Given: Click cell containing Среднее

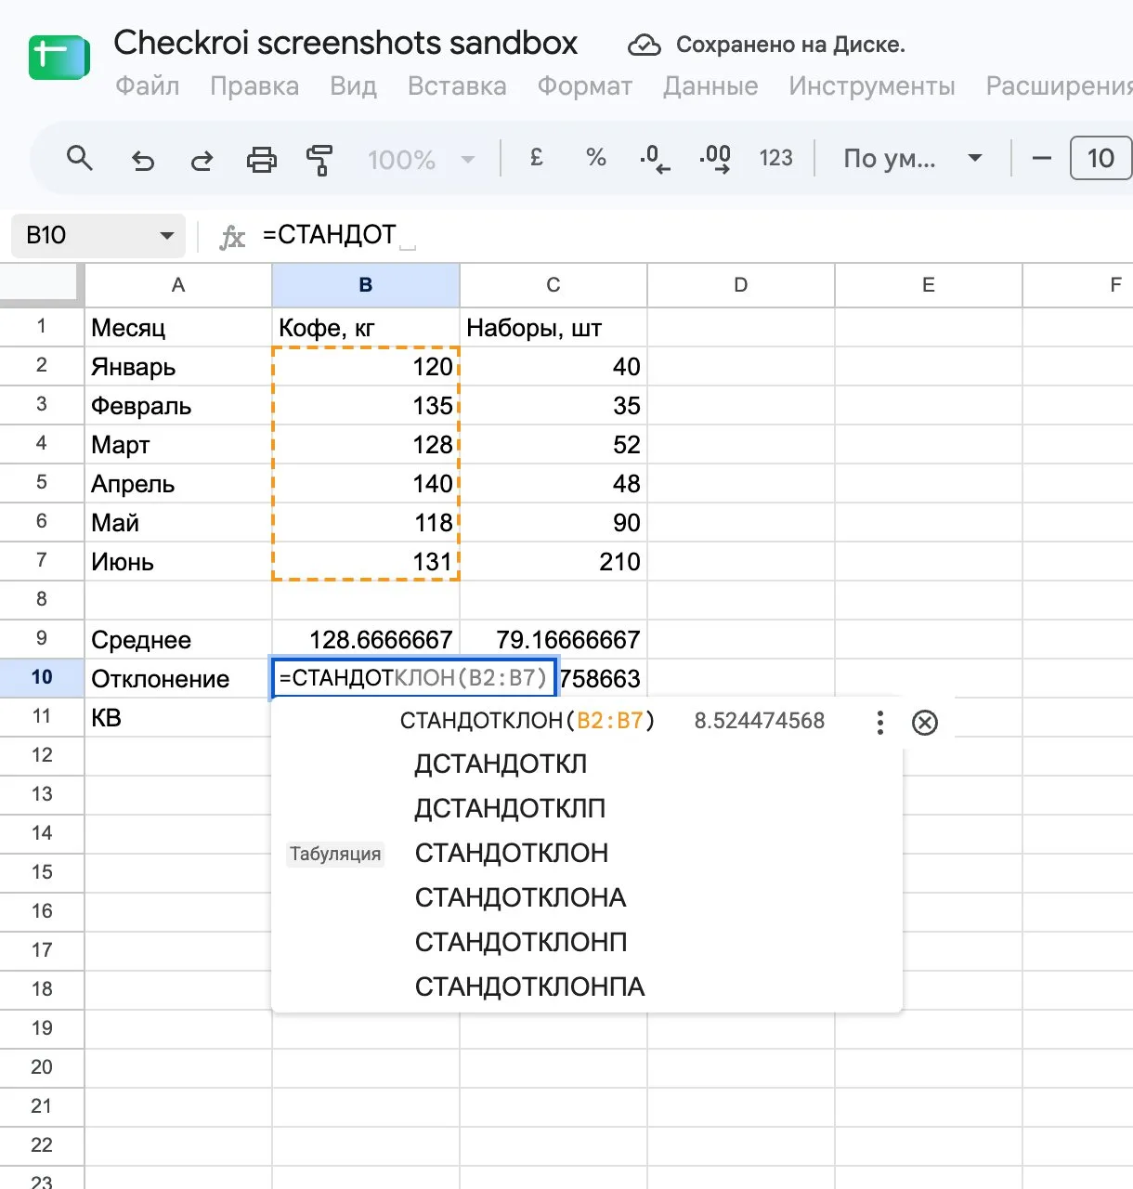Looking at the screenshot, I should coord(178,639).
